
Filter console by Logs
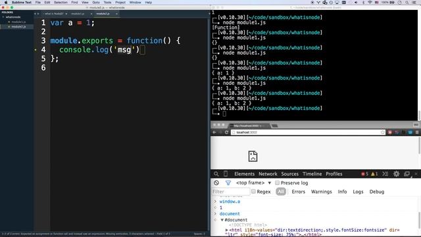pos(358,192)
